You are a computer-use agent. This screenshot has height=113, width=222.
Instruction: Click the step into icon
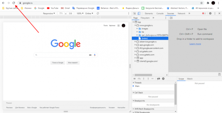pyautogui.click(x=143, y=79)
